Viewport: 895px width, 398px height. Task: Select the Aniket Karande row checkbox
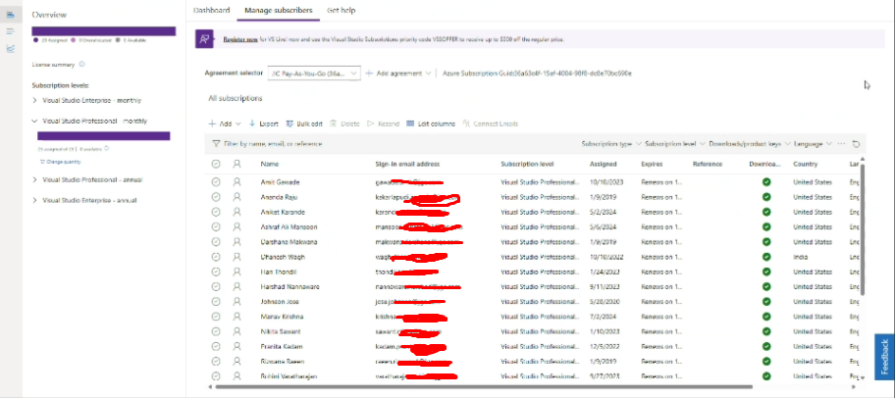[216, 212]
